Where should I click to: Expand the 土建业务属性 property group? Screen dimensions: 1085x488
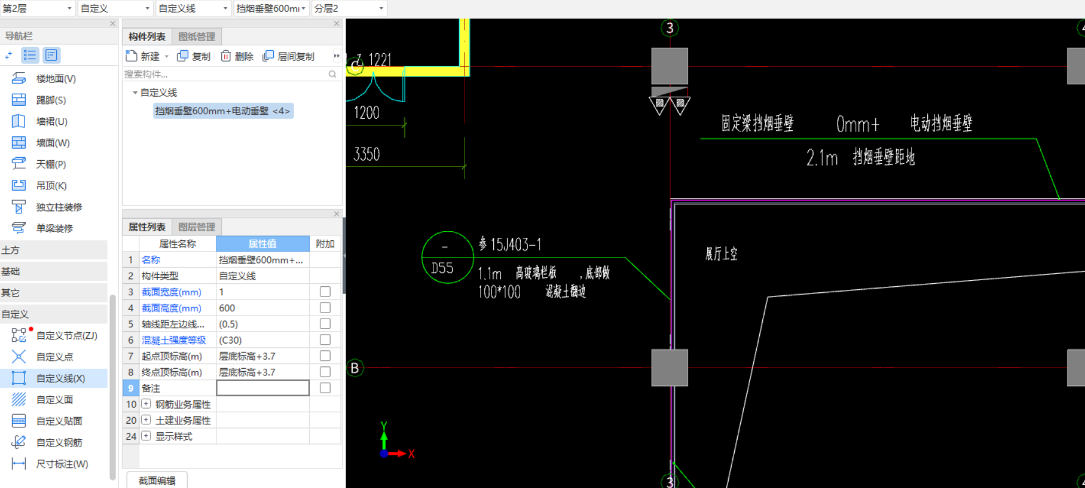coord(146,420)
